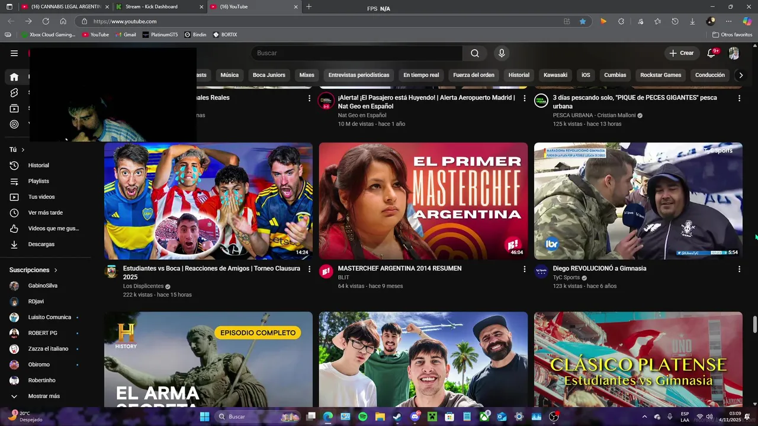The image size is (758, 426).
Task: Open Discord from the taskbar
Action: click(415, 417)
